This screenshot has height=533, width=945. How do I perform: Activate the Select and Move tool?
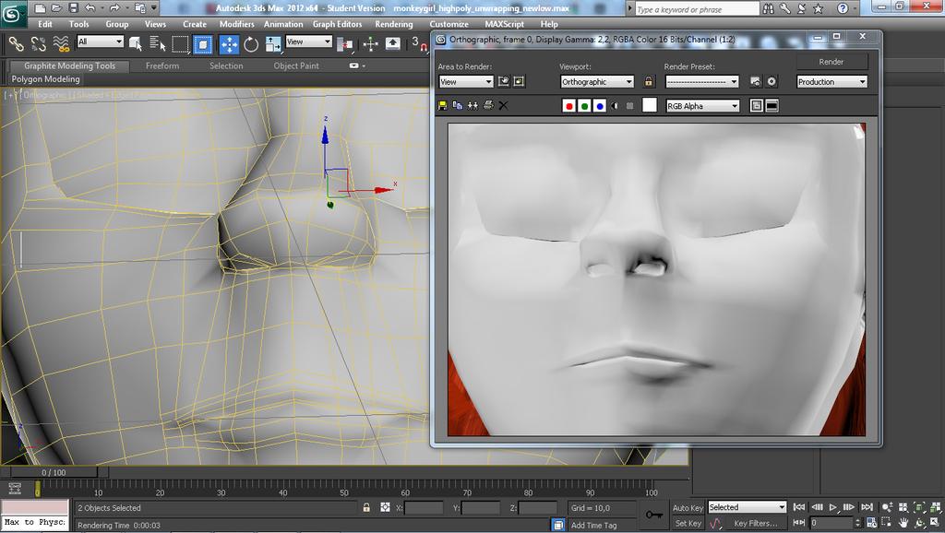[229, 44]
